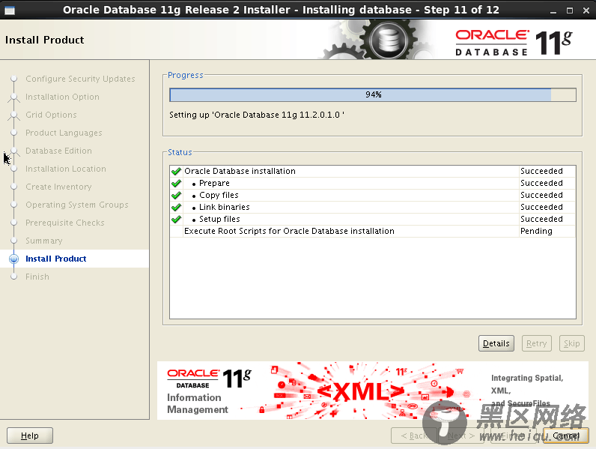Image resolution: width=596 pixels, height=449 pixels.
Task: Click the step bullet next to Summary
Action: (14, 241)
